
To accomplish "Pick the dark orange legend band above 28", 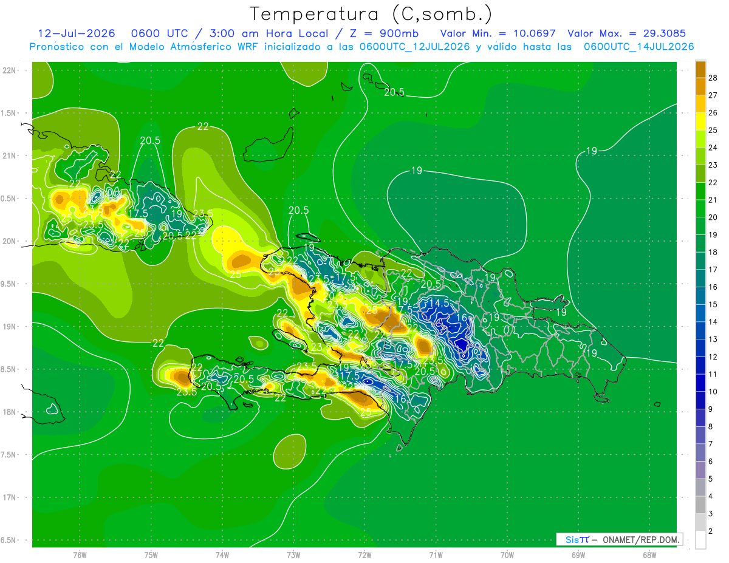I will point(700,69).
